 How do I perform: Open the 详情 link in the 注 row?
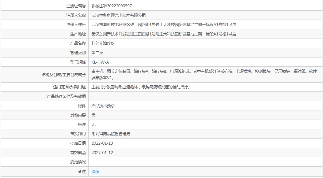point(95,172)
